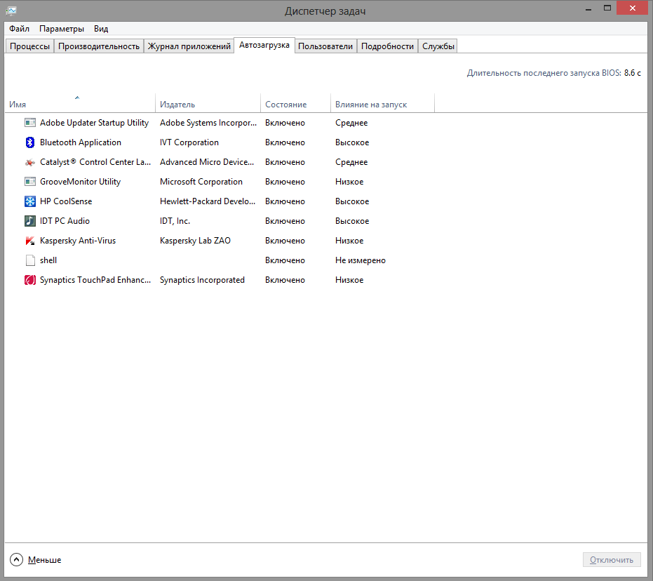Collapse view with the Меньше button
653x581 pixels.
36,560
